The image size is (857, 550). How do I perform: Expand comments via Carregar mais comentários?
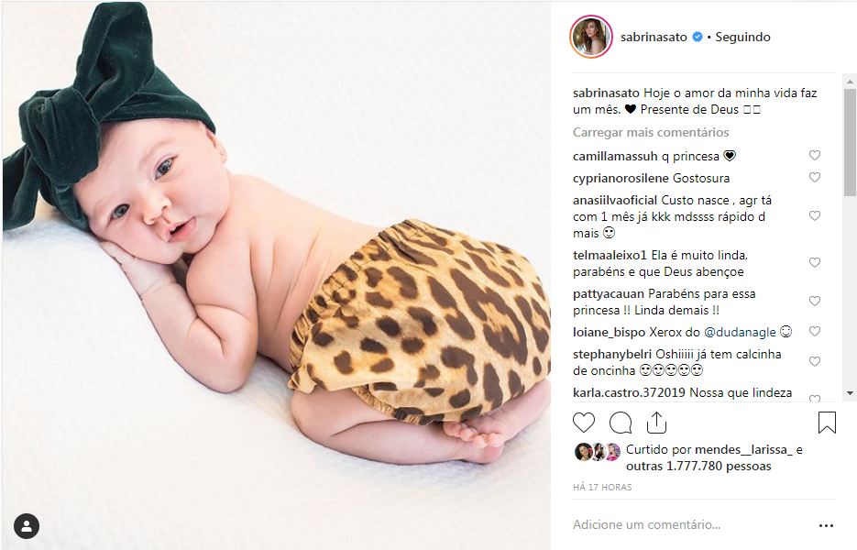pyautogui.click(x=651, y=132)
